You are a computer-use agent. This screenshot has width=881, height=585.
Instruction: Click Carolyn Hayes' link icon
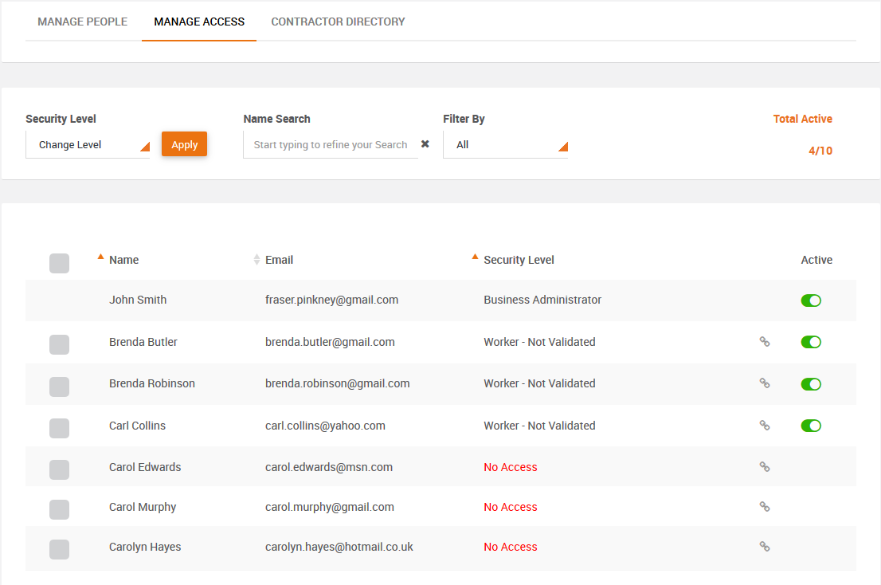coord(765,547)
